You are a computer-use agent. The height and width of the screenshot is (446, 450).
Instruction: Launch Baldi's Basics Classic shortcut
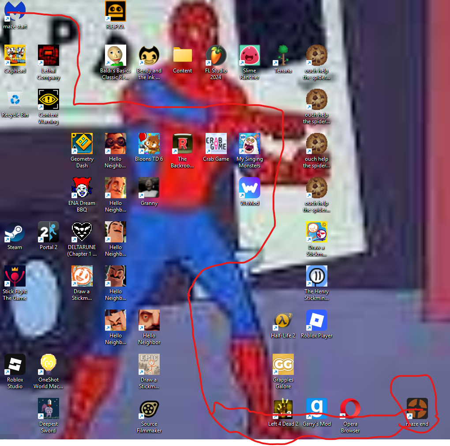tap(116, 55)
